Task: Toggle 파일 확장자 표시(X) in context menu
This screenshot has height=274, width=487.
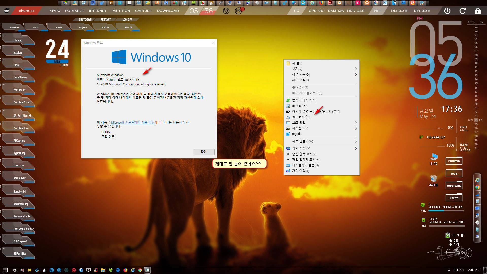Action: (x=321, y=160)
